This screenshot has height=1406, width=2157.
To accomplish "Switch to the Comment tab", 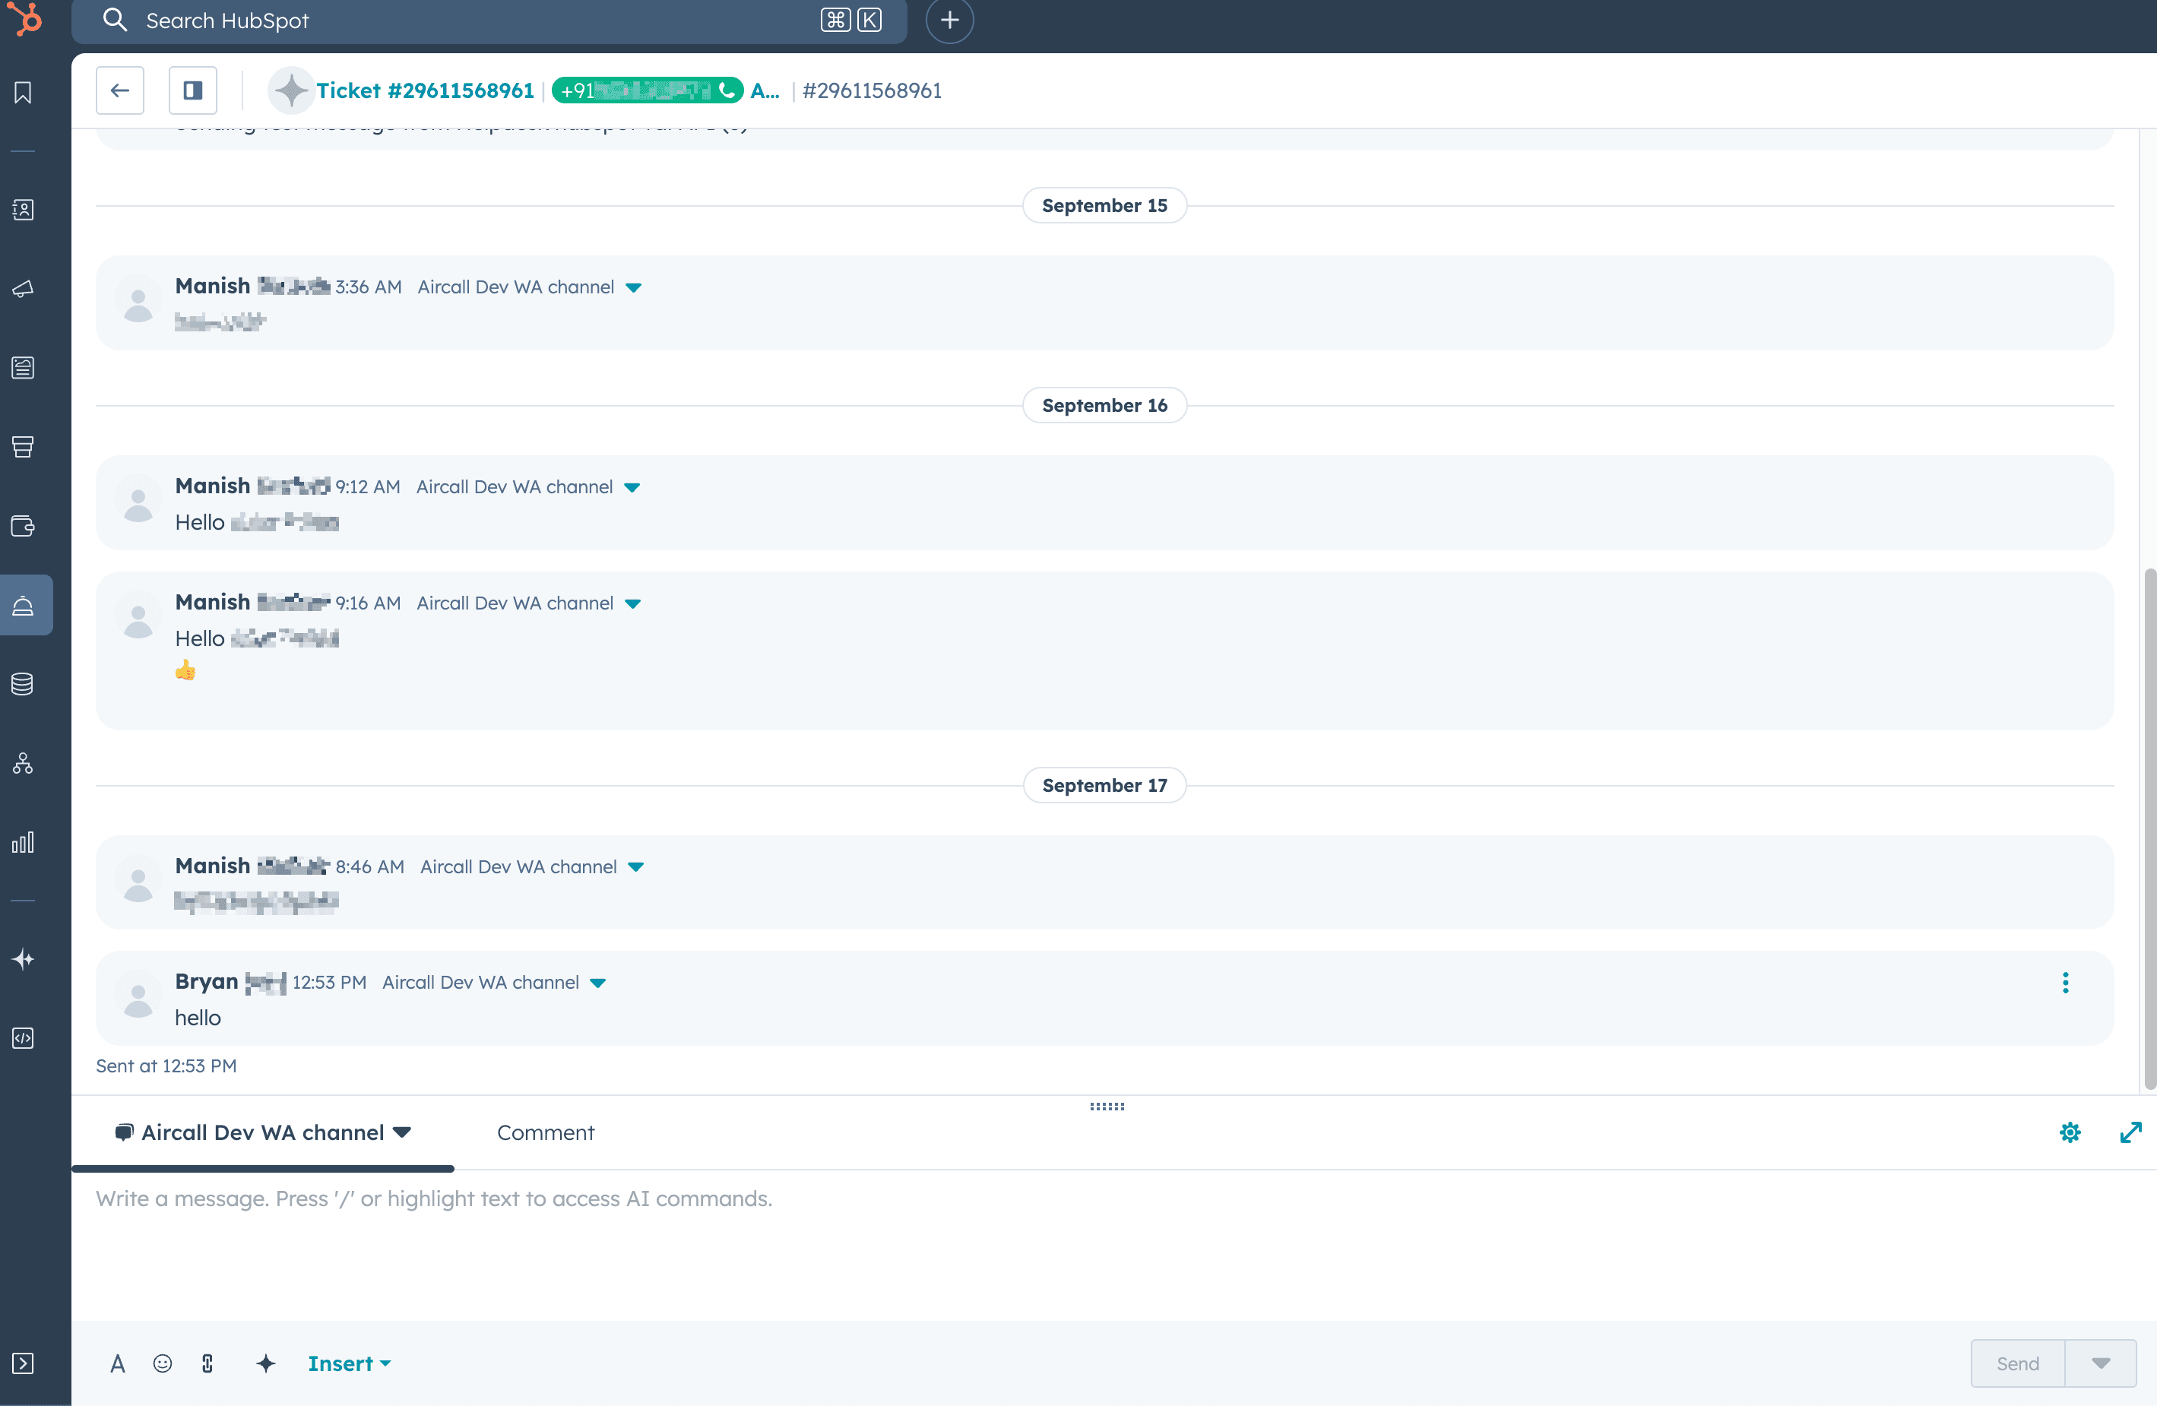I will [x=546, y=1133].
